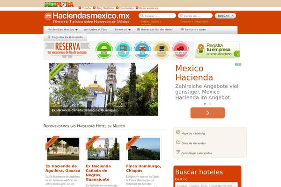281x187 pixels.
Task: Click the ad info icon on the advertisement
Action: pos(237,65)
